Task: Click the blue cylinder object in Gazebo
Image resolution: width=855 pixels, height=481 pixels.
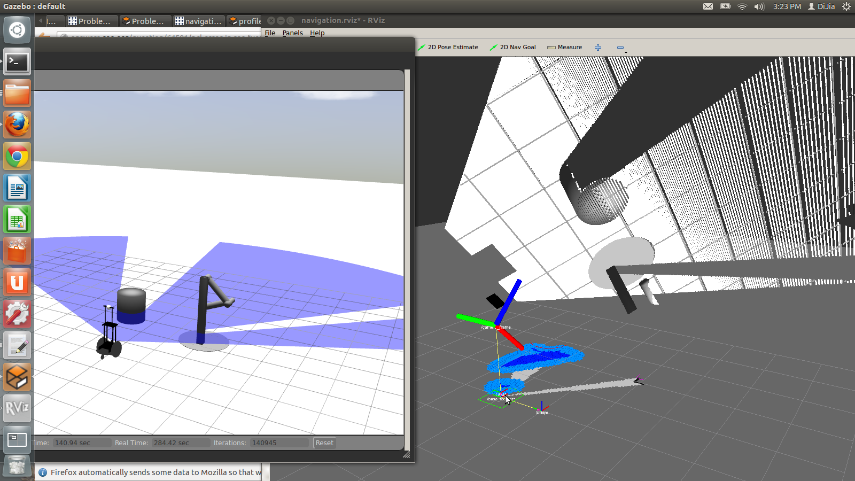Action: [x=131, y=306]
